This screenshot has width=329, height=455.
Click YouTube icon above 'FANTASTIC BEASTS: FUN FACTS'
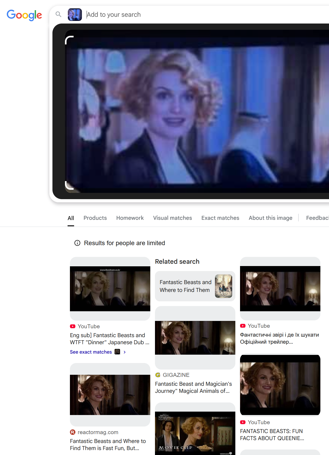(x=243, y=422)
